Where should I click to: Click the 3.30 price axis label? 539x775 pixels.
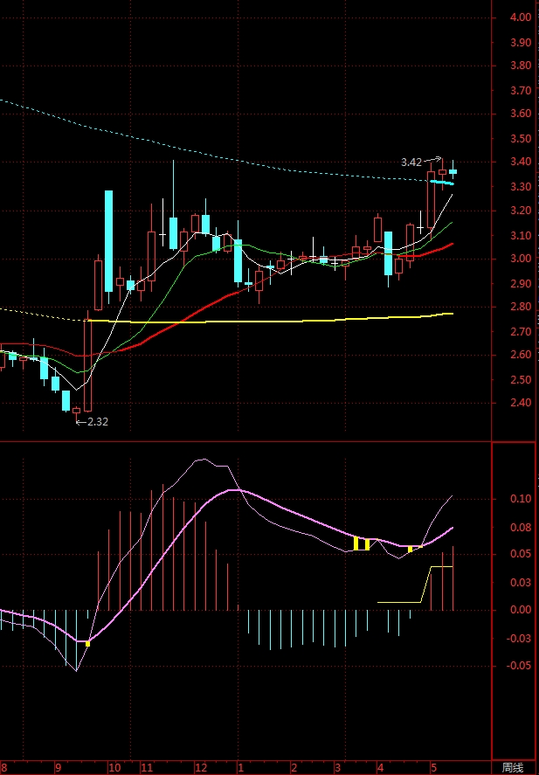521,187
